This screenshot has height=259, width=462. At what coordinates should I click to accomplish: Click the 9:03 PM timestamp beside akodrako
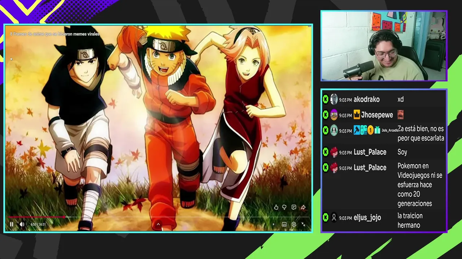[x=345, y=100]
